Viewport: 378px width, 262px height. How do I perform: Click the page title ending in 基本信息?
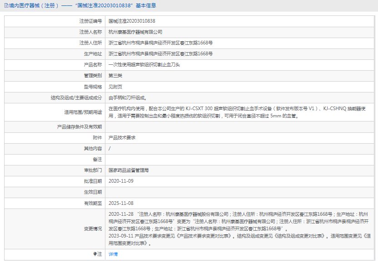coord(83,5)
